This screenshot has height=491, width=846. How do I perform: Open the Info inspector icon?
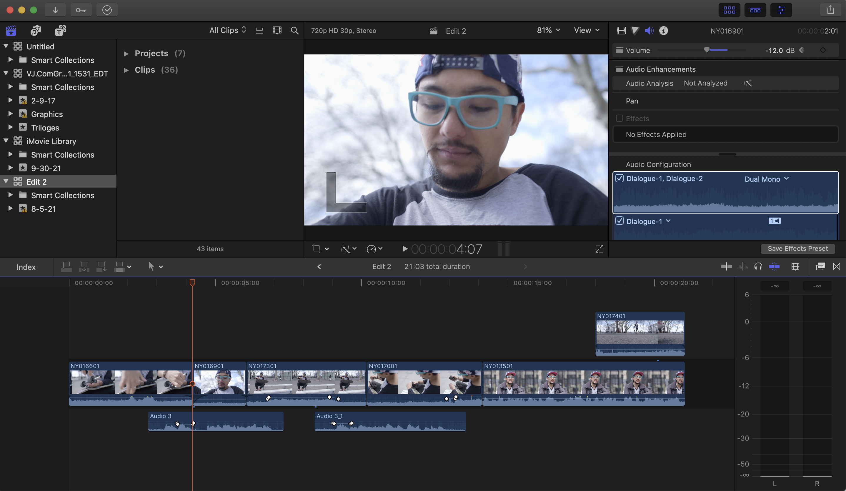pyautogui.click(x=663, y=31)
